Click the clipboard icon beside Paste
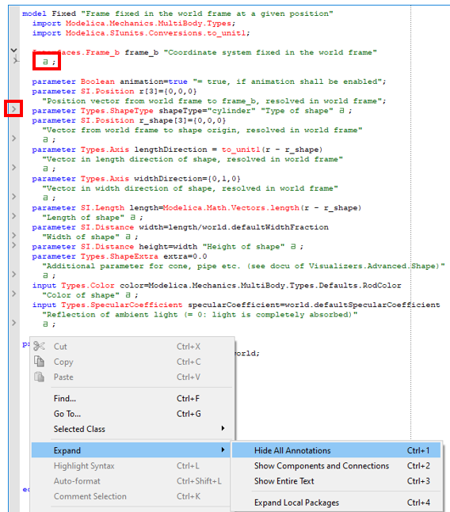This screenshot has width=450, height=512. 39,377
